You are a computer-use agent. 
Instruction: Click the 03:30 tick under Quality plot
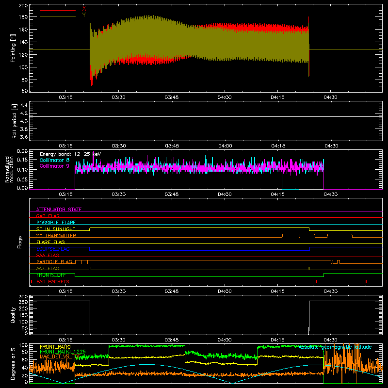(119, 340)
